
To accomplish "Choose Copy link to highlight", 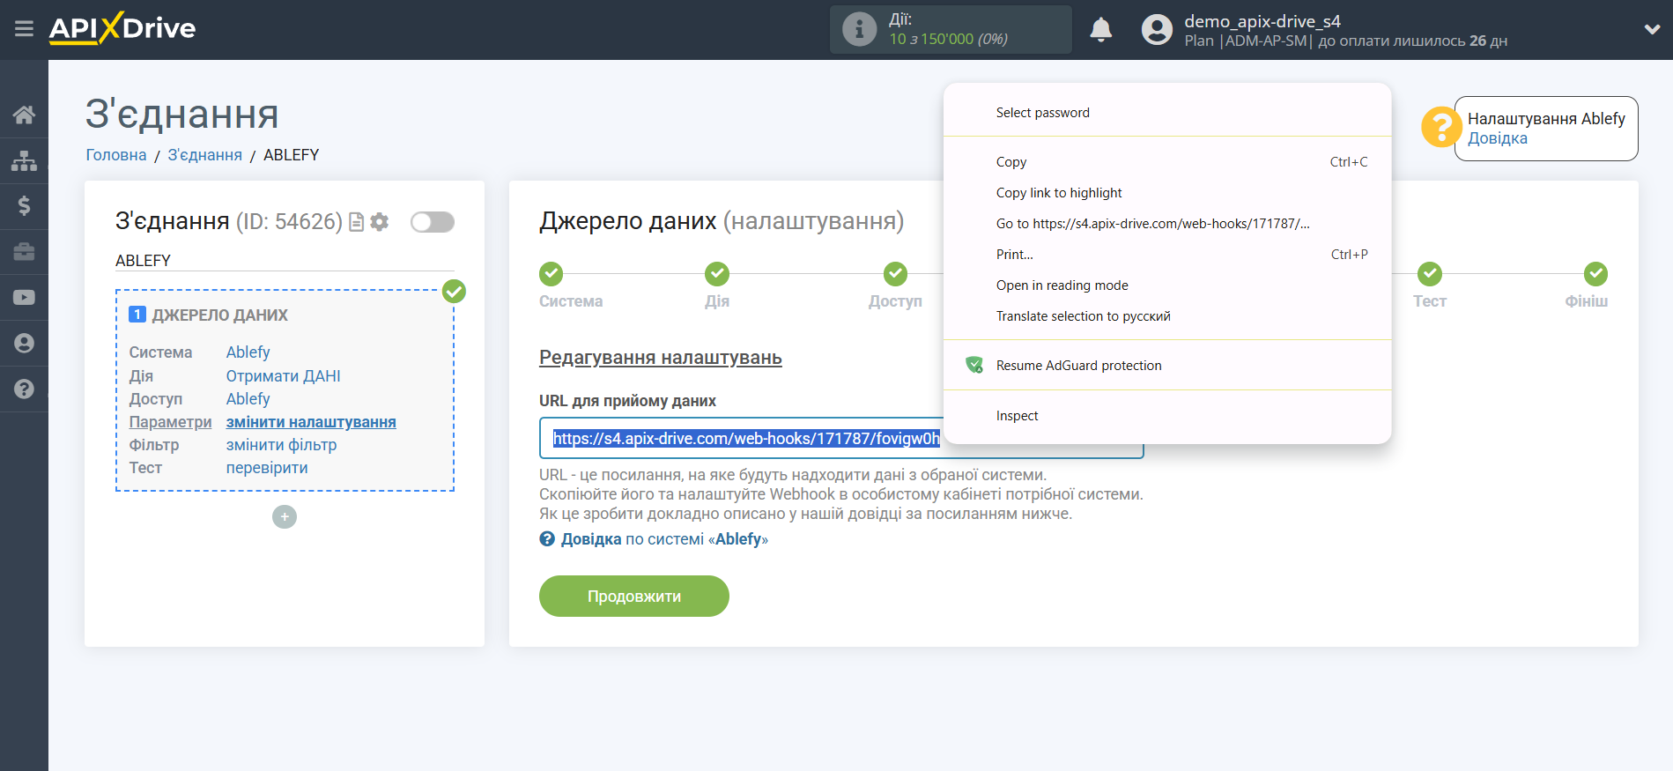I will (1167, 193).
